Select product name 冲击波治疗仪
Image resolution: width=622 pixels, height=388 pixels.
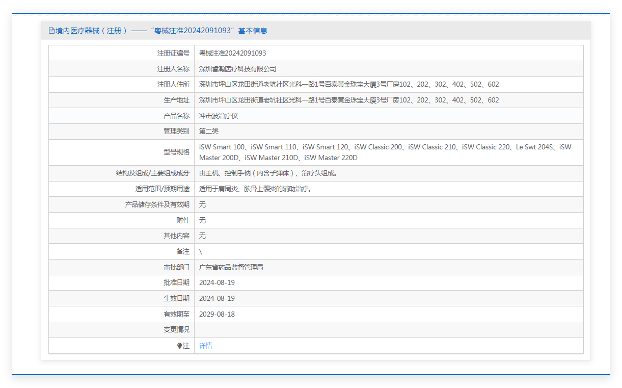coord(219,116)
